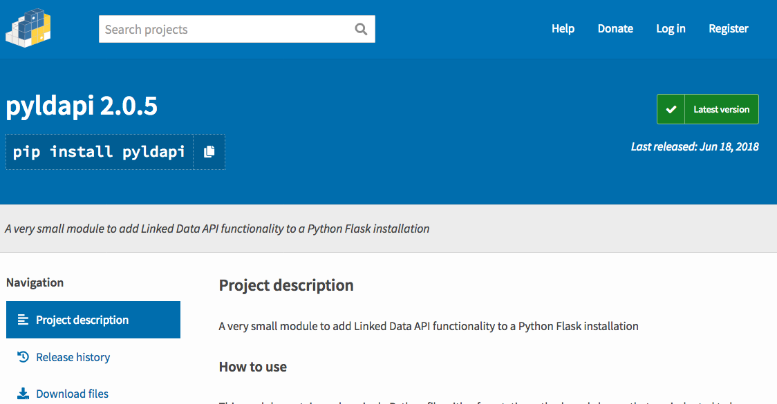The image size is (777, 404).
Task: Click the summary paragraph under Project description
Action: tap(429, 326)
